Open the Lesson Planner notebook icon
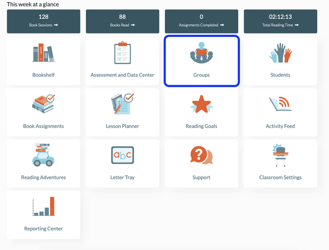Viewport: 329px width, 250px height. 122,104
